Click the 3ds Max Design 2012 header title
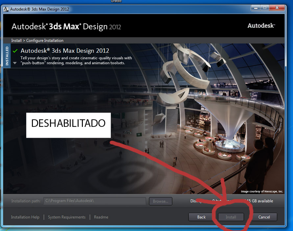 pos(66,27)
